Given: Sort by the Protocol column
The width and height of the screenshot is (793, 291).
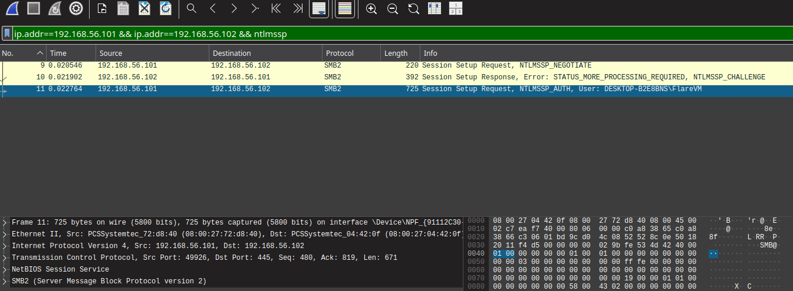Looking at the screenshot, I should pos(351,53).
